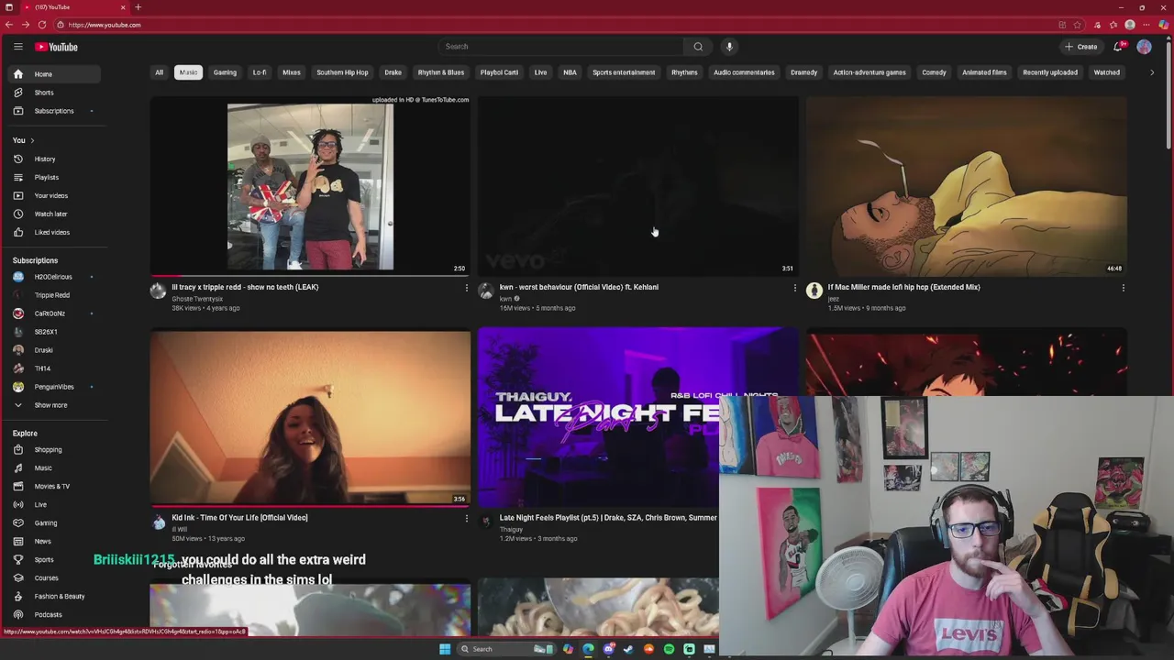Open a new browser tab
The width and height of the screenshot is (1174, 660).
[x=138, y=7]
